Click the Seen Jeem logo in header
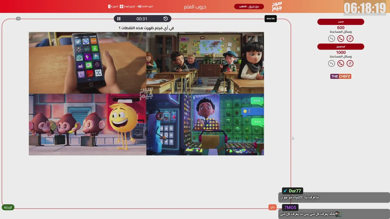Screen dimensions: 390x219 point(277,6)
